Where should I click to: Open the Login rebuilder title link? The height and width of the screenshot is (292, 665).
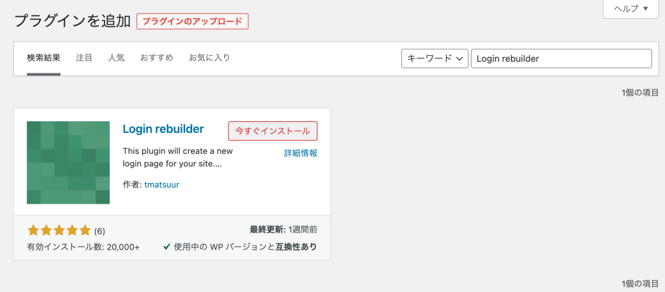(x=163, y=129)
